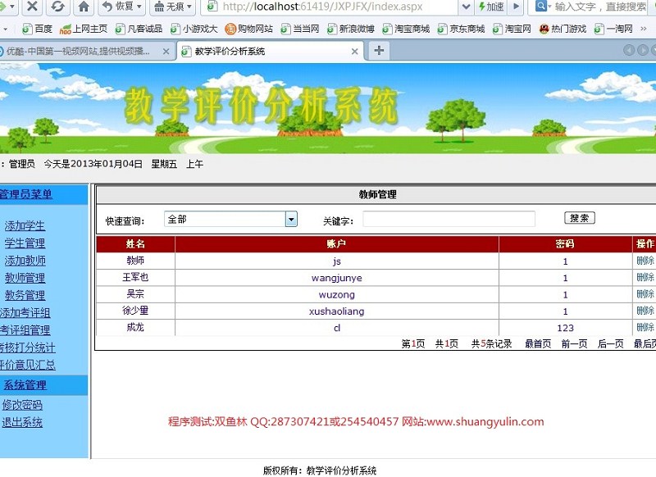Click the 搜索 search button

(580, 218)
